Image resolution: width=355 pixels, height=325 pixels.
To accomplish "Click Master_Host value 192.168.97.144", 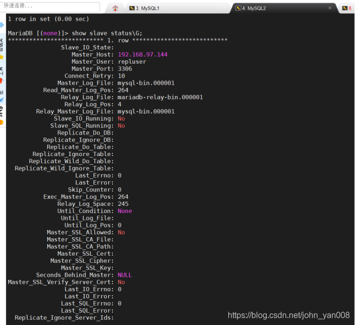I will 143,54.
